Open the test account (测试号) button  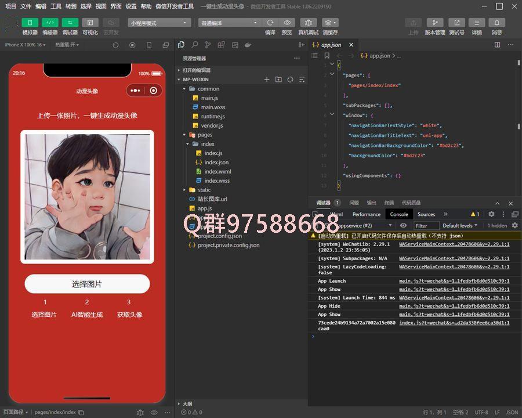pyautogui.click(x=457, y=23)
